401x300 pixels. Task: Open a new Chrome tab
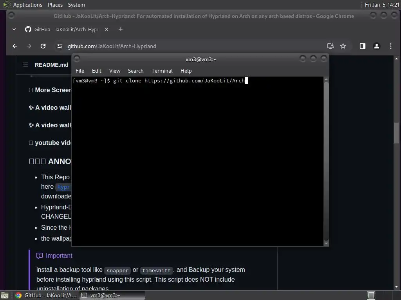click(x=121, y=29)
